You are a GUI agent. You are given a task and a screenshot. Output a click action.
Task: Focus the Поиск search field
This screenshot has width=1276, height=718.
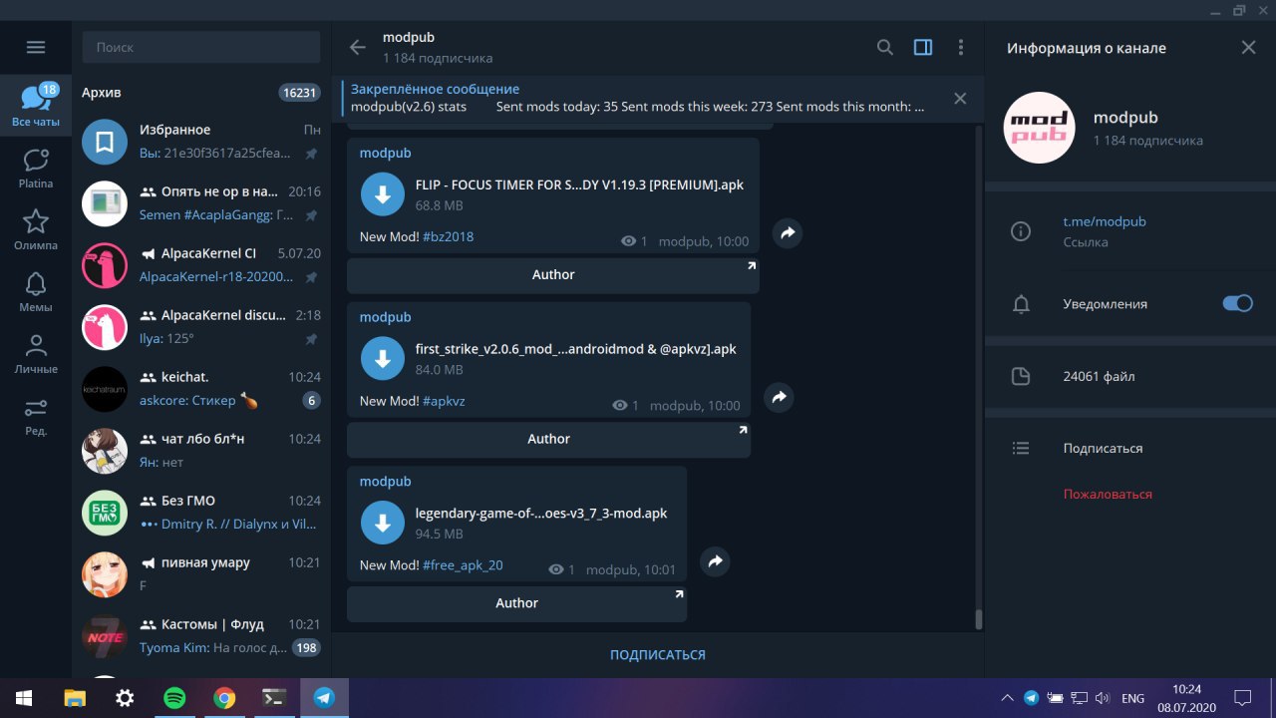(x=201, y=47)
